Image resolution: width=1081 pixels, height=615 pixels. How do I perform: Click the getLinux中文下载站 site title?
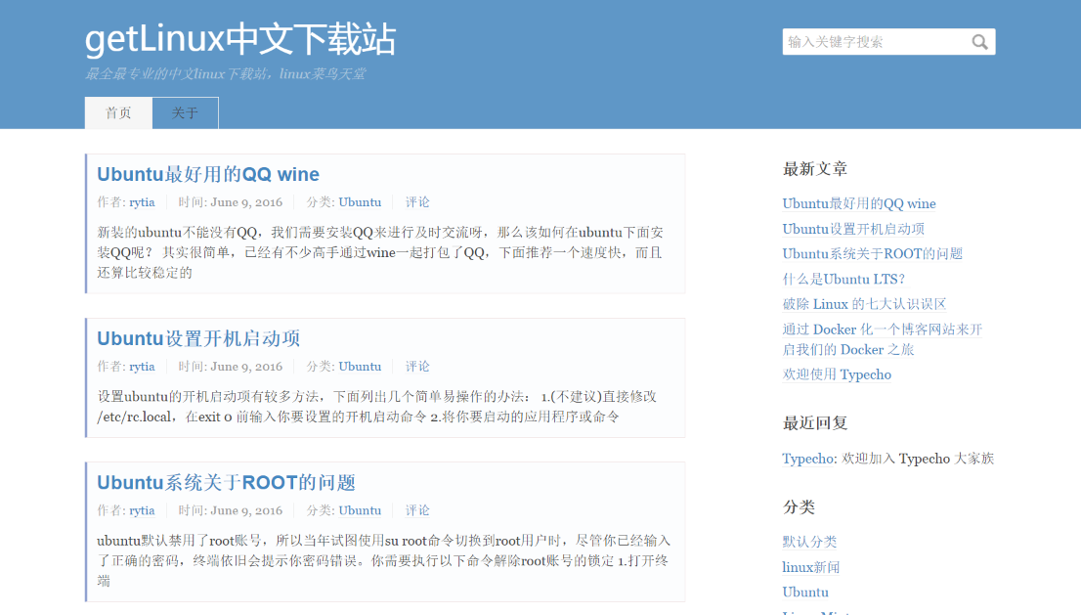[240, 39]
